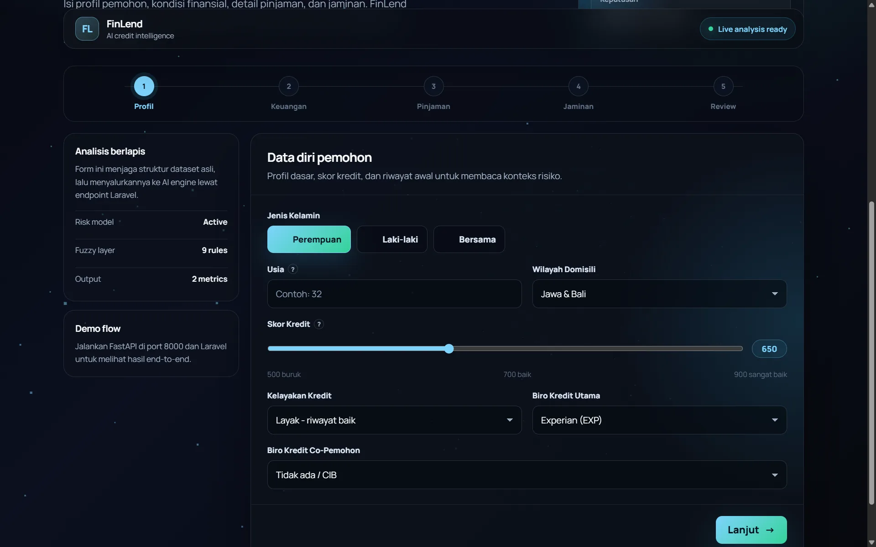Viewport: 876px width, 547px height.
Task: Click the Data diri pemohon heading
Action: pos(319,158)
